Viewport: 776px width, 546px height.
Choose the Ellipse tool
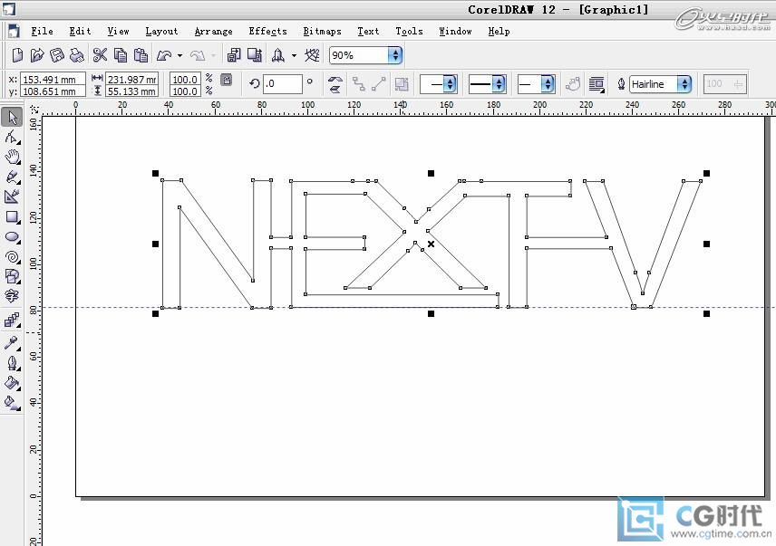[x=12, y=237]
